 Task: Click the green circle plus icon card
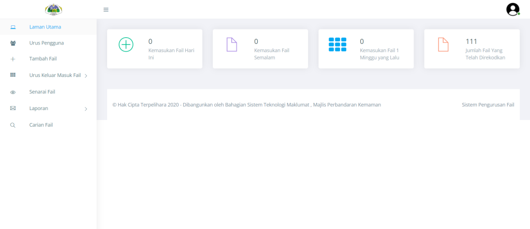tap(126, 45)
